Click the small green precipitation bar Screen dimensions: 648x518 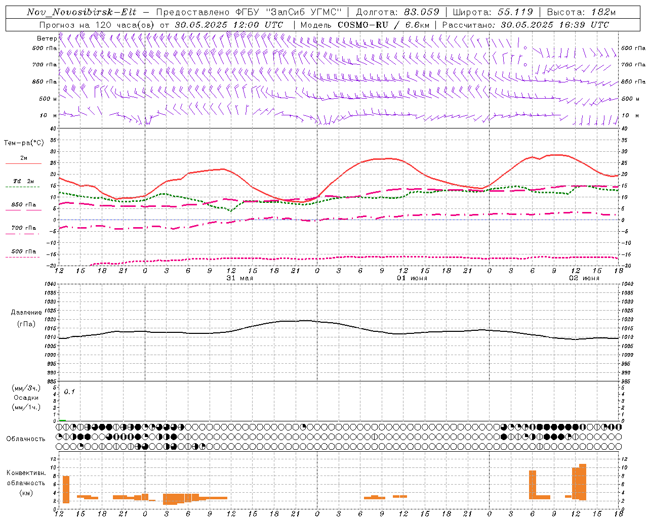coord(62,420)
